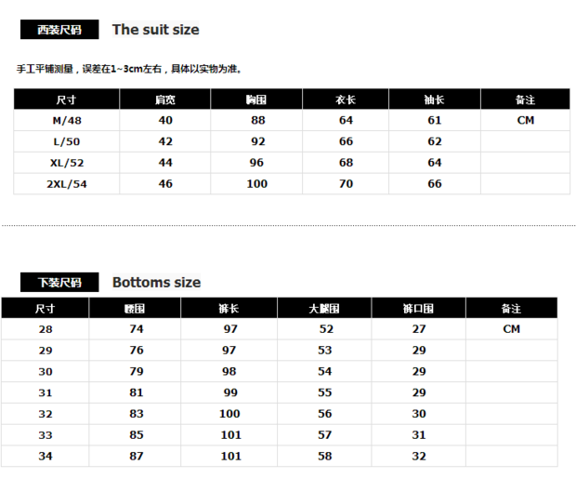Select the M/48 size row label
Image resolution: width=576 pixels, height=478 pixels.
point(66,121)
